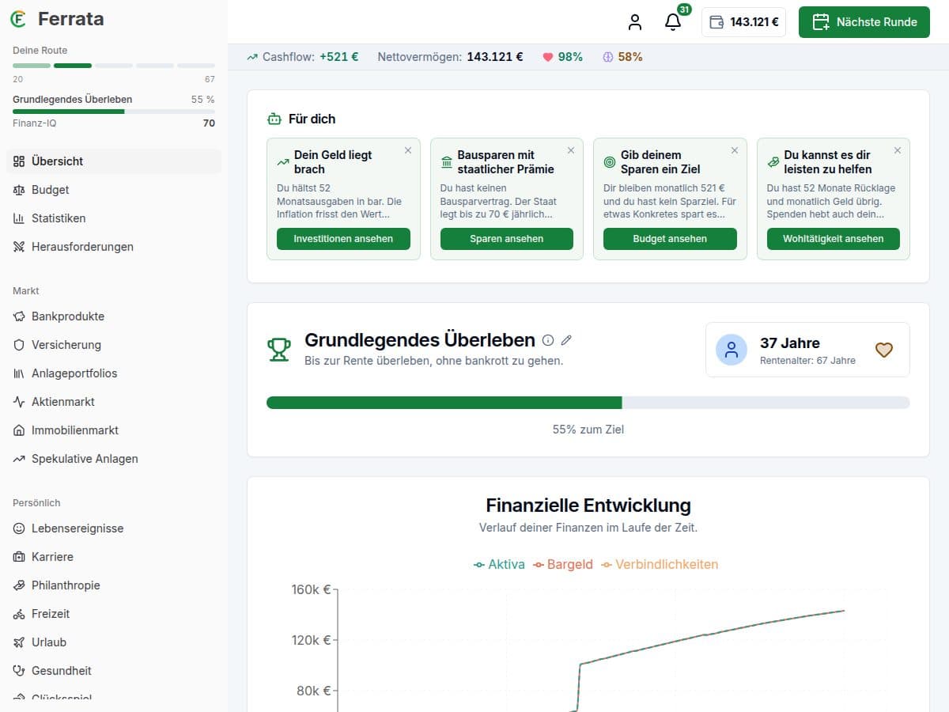Click the 'Nächste Runde' button

(864, 22)
